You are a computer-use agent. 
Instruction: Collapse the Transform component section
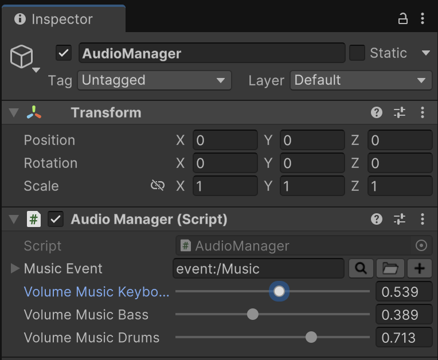tap(14, 112)
